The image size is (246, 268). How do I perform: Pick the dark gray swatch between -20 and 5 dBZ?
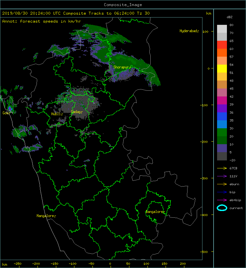pos(222,156)
